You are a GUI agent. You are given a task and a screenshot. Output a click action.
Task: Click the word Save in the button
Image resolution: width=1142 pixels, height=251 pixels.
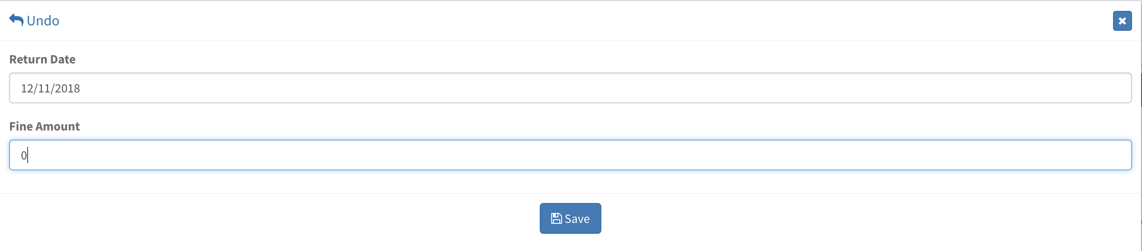[577, 219]
